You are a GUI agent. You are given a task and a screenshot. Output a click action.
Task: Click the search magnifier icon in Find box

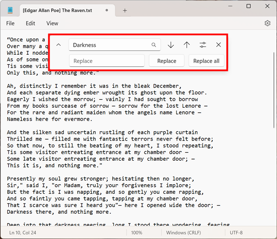(154, 45)
